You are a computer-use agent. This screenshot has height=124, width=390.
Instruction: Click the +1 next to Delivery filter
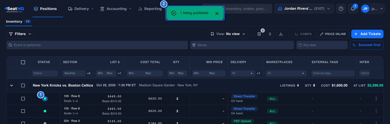coord(258,73)
